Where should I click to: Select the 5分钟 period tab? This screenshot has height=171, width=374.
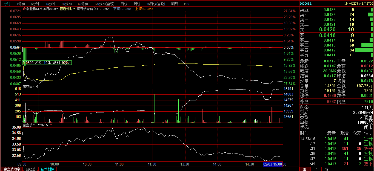coord(35,4)
